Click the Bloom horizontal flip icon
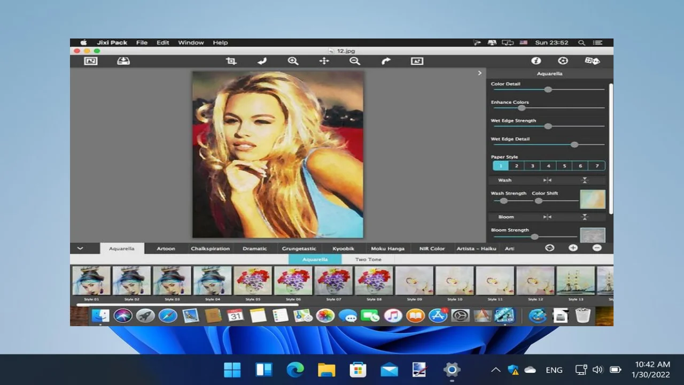This screenshot has width=684, height=385. tap(547, 217)
